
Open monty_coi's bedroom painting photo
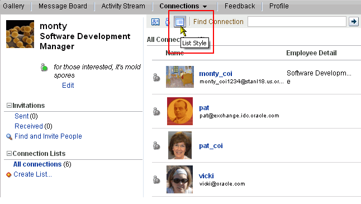[180, 77]
